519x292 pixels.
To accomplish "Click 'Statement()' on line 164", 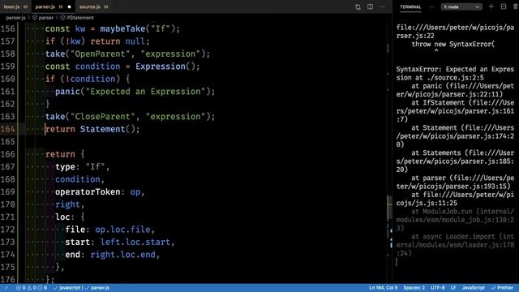I will point(108,129).
